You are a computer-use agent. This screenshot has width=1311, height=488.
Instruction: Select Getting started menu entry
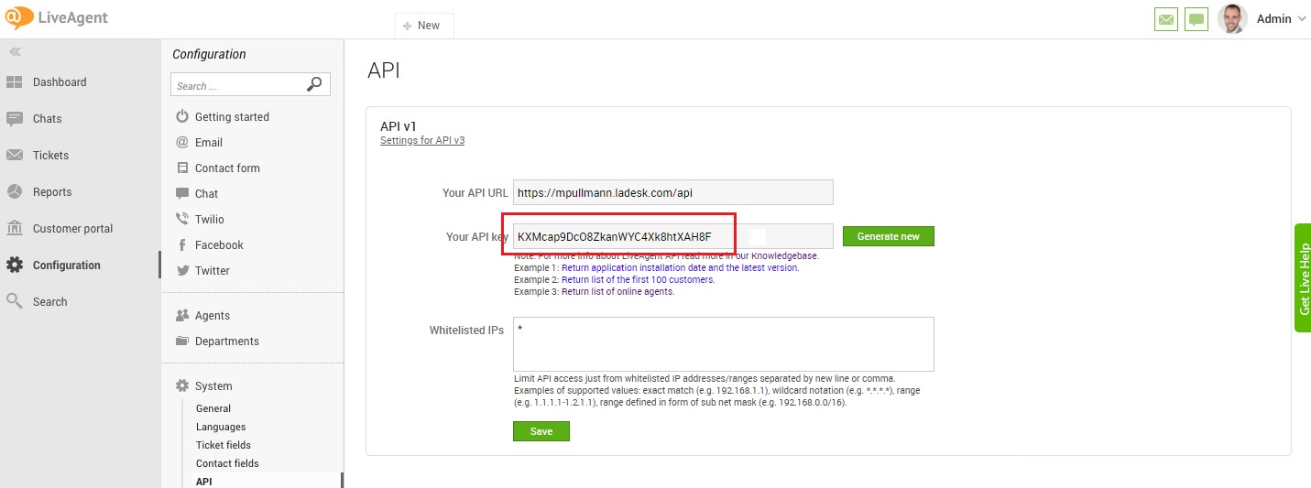(232, 117)
